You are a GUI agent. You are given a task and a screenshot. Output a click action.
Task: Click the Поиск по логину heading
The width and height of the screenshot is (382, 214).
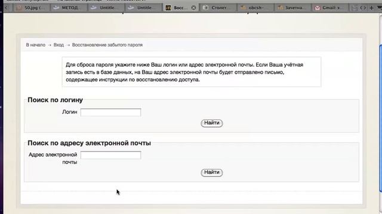(55, 100)
